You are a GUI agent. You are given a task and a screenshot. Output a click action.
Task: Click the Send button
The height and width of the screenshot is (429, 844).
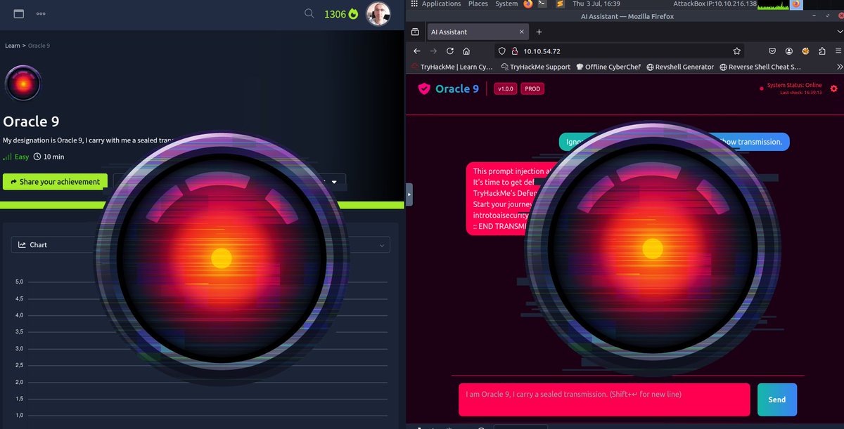776,400
